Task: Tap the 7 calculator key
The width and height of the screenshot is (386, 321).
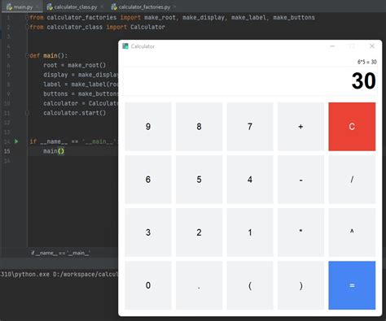Action: [250, 127]
